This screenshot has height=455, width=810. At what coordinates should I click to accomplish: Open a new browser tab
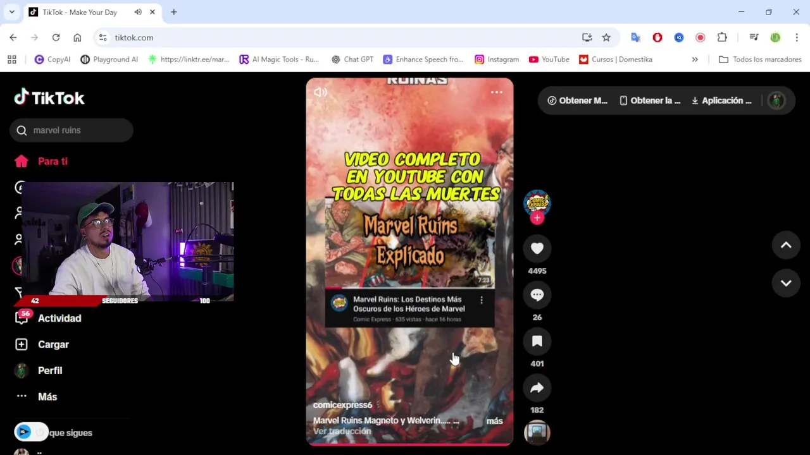174,12
